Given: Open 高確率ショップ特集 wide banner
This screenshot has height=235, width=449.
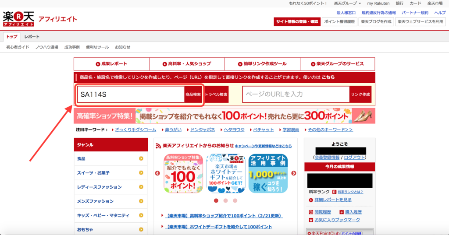Looking at the screenshot, I should click(x=224, y=116).
